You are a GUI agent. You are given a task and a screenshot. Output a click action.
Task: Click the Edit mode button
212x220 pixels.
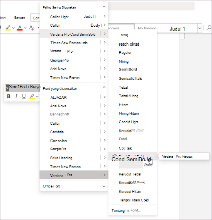35,18
